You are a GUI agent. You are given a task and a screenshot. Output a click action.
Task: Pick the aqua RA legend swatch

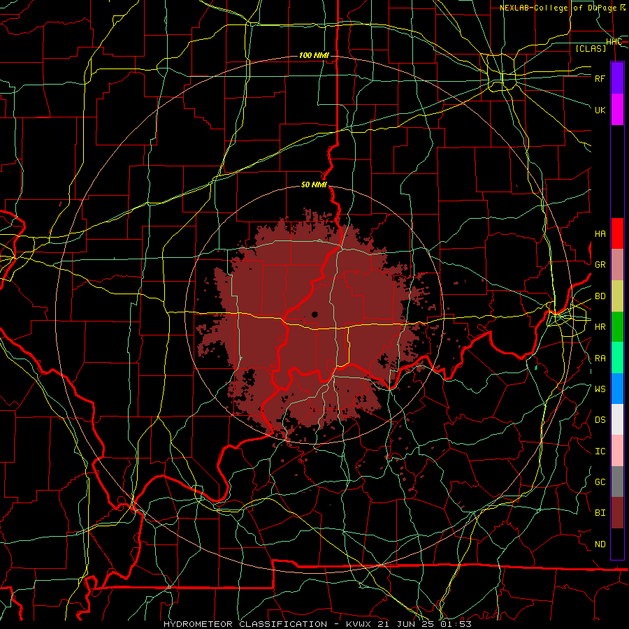click(617, 358)
